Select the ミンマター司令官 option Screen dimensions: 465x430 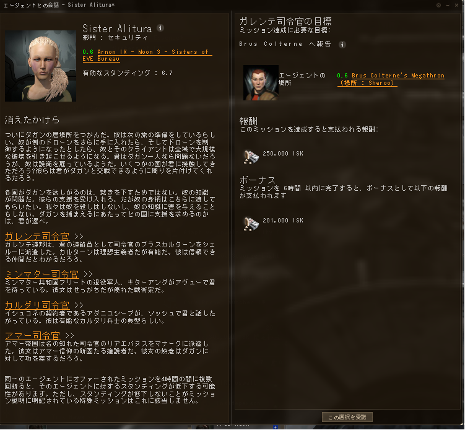tap(42, 274)
